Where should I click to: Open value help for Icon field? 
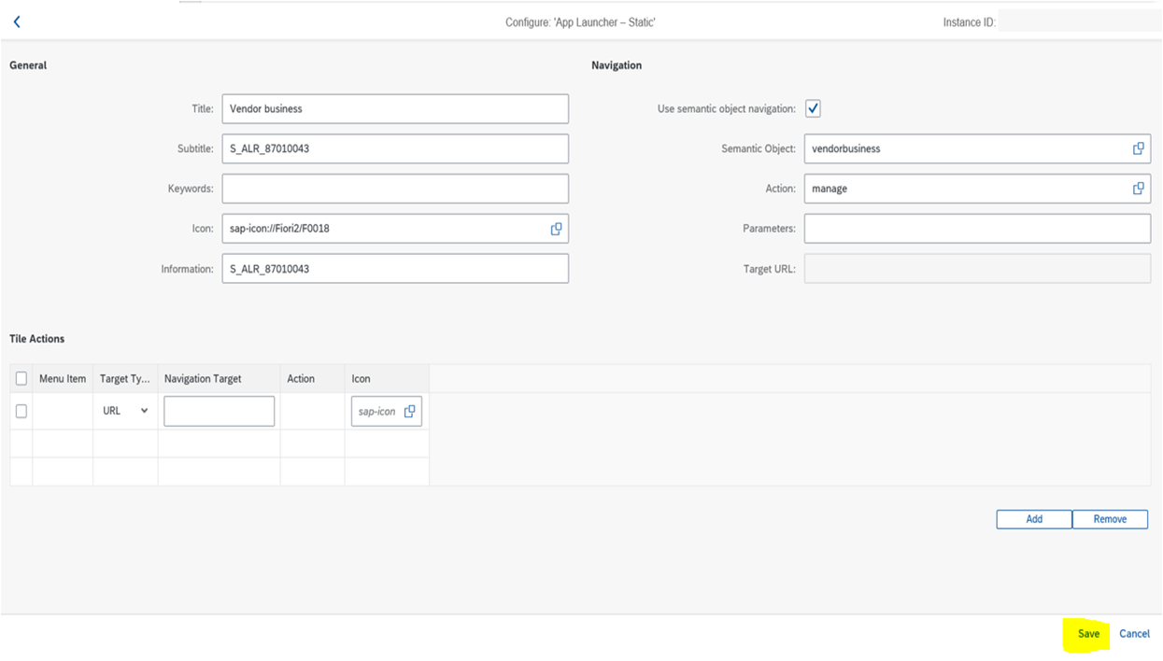556,229
